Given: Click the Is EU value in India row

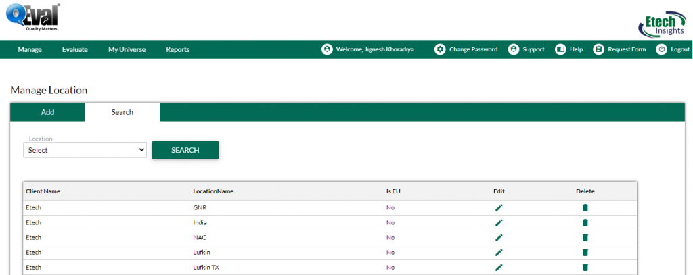Looking at the screenshot, I should pyautogui.click(x=390, y=223).
